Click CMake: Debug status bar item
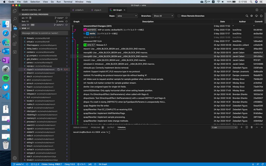This screenshot has width=266, height=166. [x=52, y=164]
